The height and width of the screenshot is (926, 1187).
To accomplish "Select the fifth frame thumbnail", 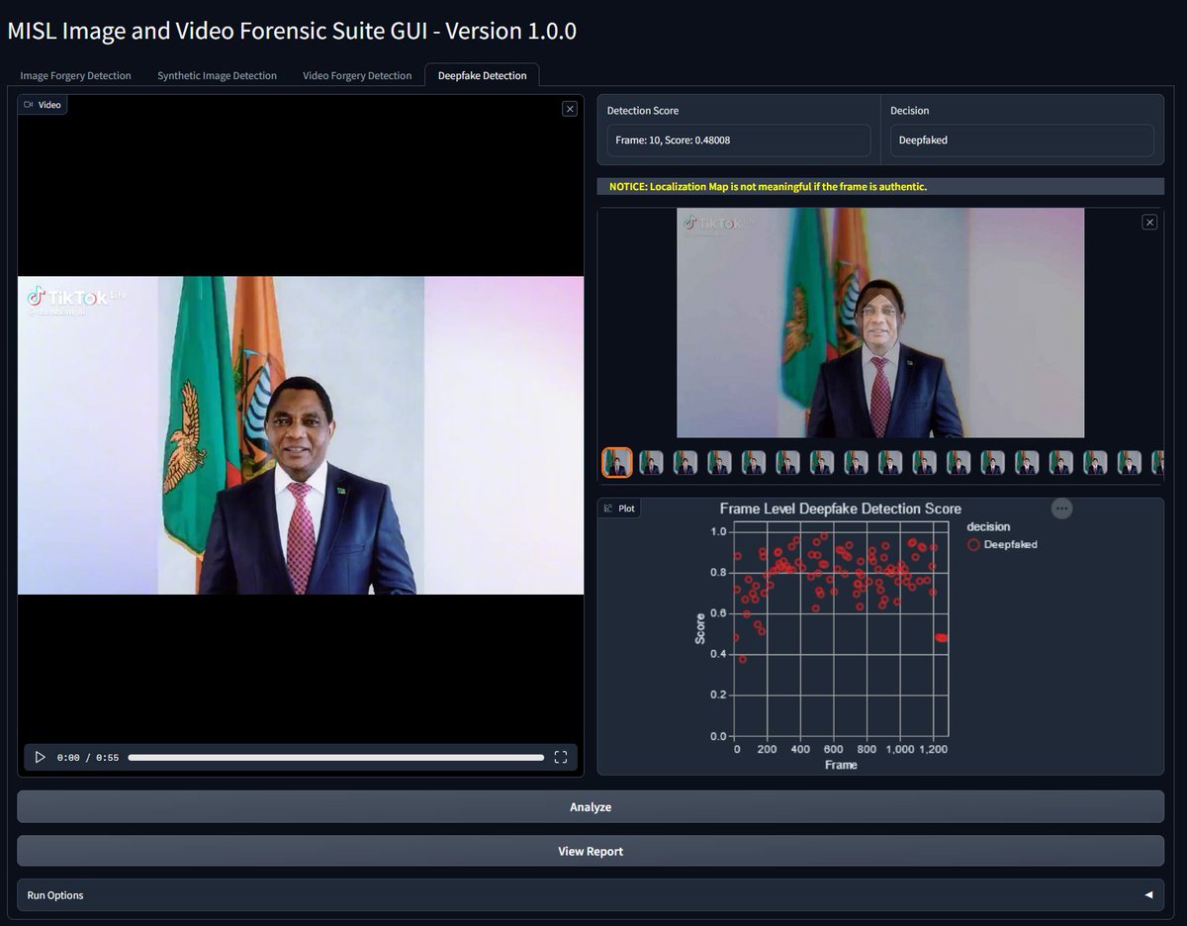I will (754, 462).
